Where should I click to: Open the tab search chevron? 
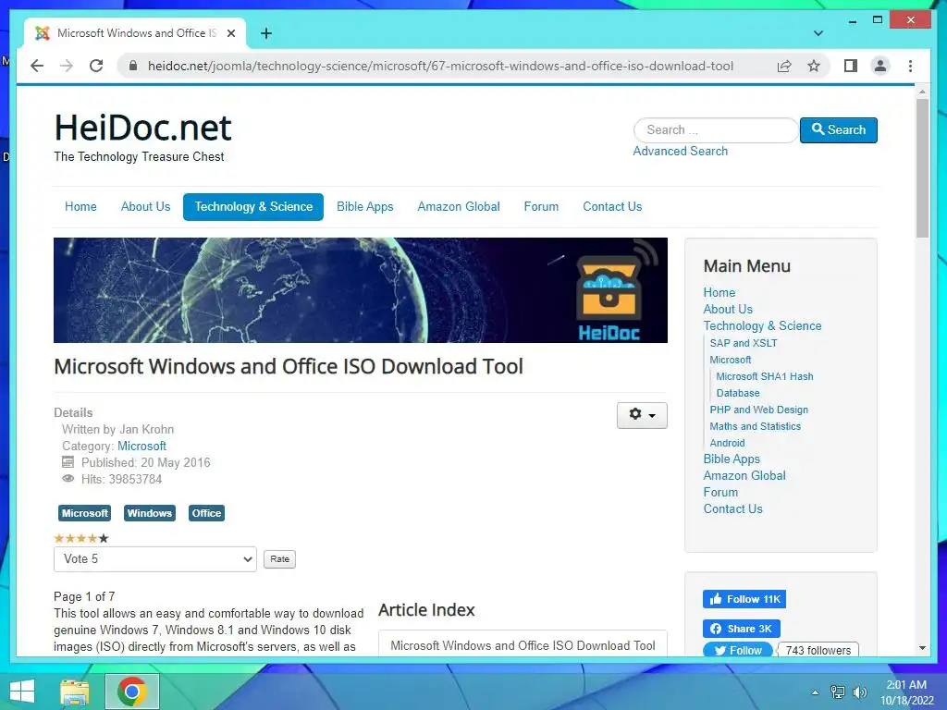[818, 33]
